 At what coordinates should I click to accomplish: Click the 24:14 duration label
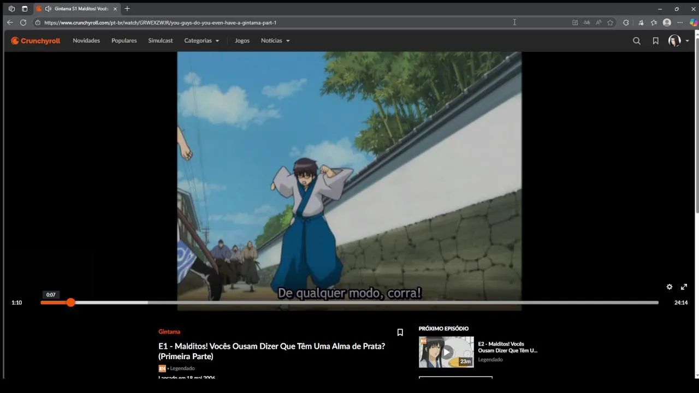681,302
